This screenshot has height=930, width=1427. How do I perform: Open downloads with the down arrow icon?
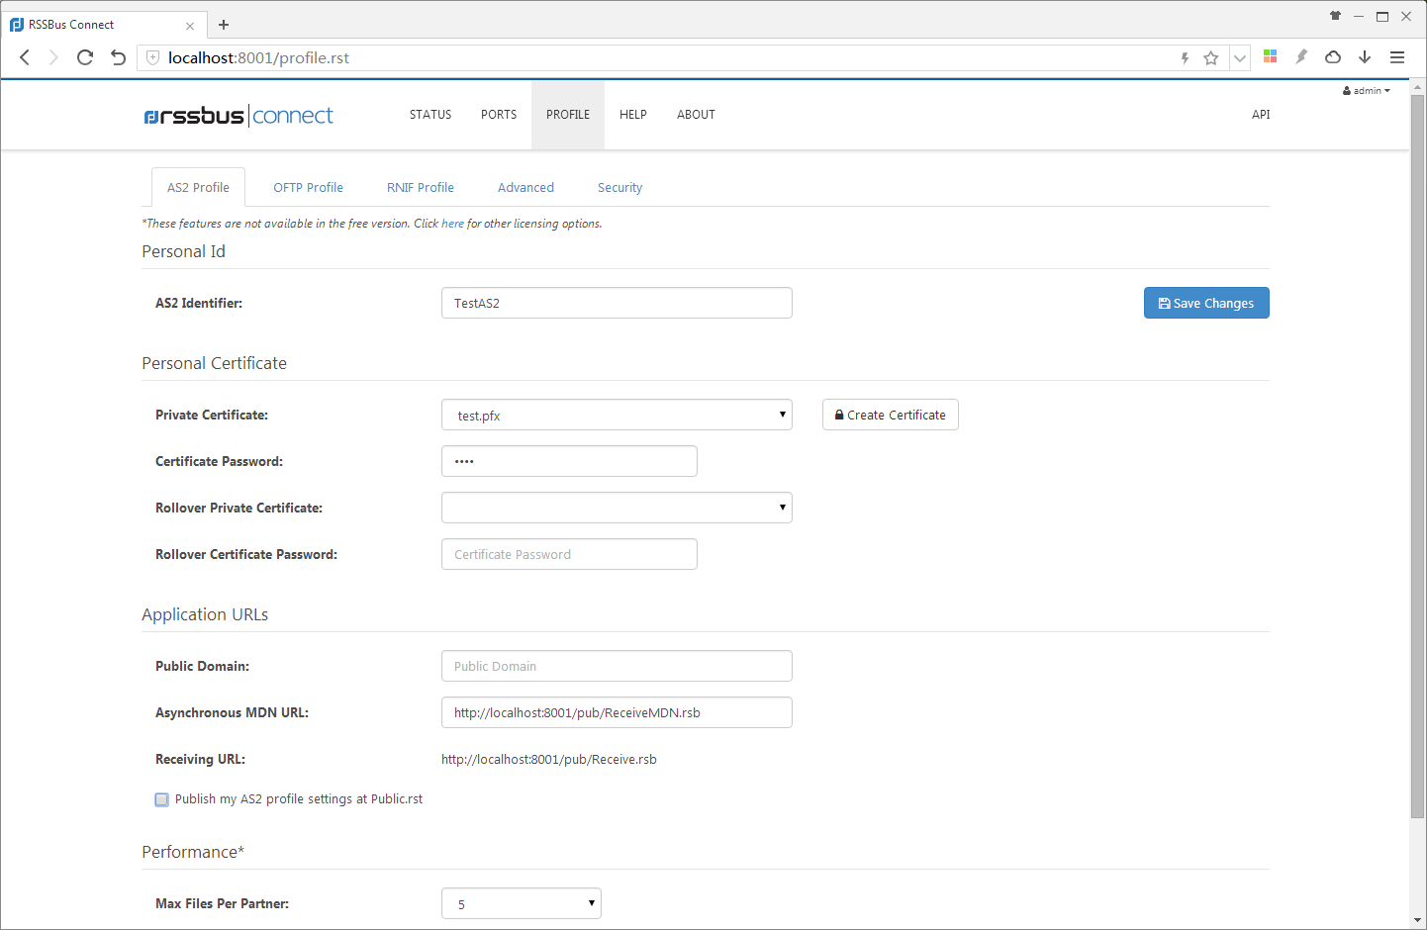[x=1365, y=56]
